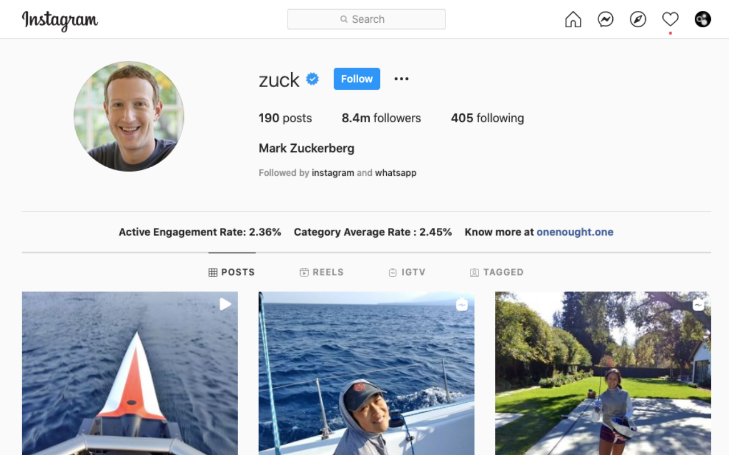Open the boat bow video post

[130, 373]
